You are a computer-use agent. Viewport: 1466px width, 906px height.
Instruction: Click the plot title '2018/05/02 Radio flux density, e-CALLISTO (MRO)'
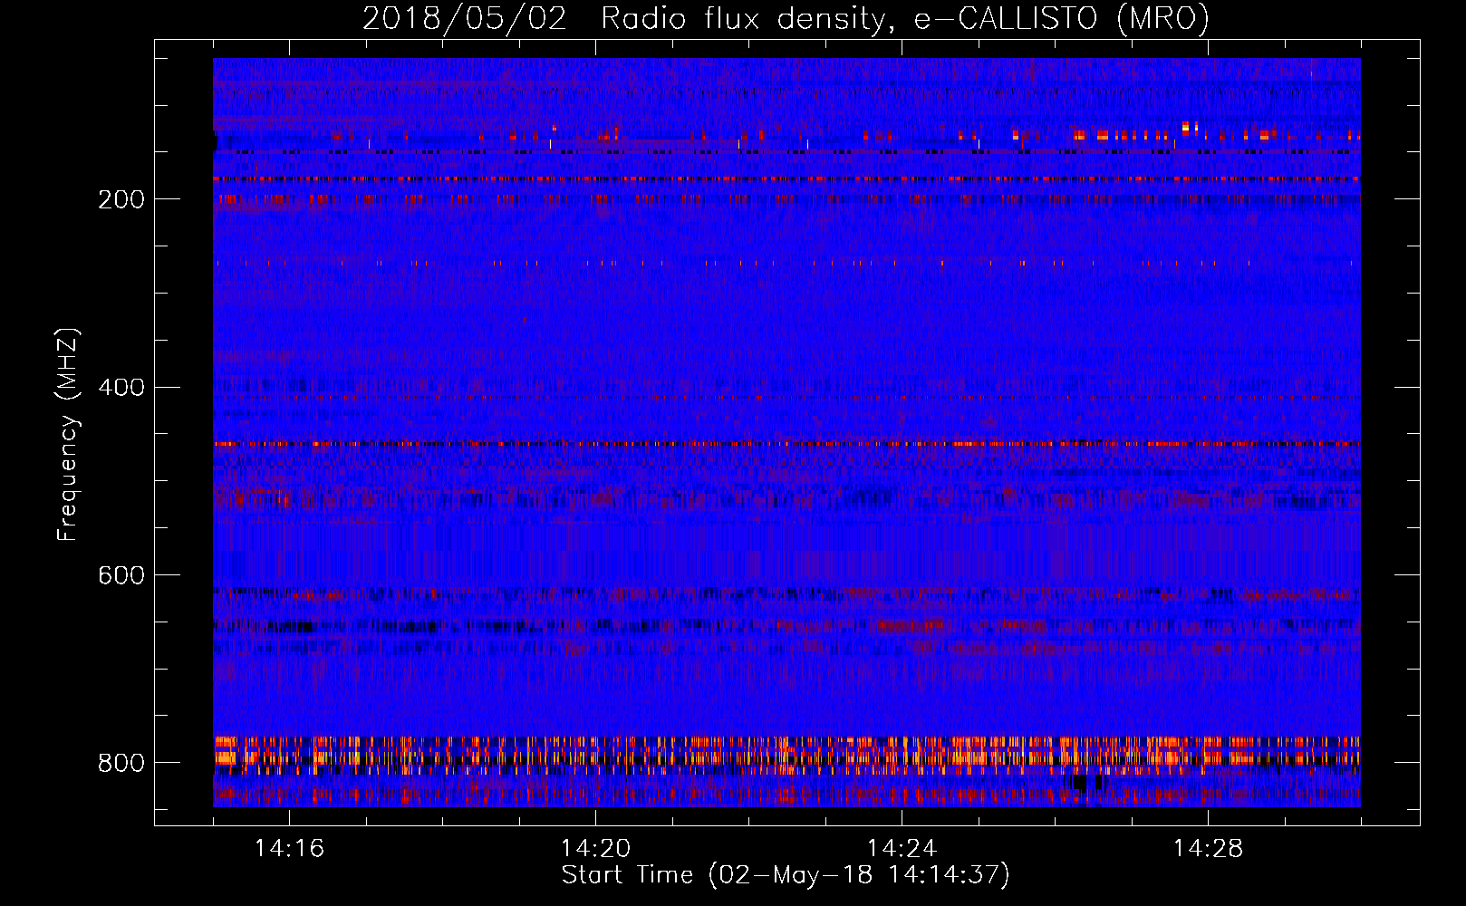pyautogui.click(x=786, y=19)
